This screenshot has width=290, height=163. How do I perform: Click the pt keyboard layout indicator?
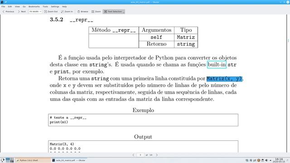pos(255,160)
